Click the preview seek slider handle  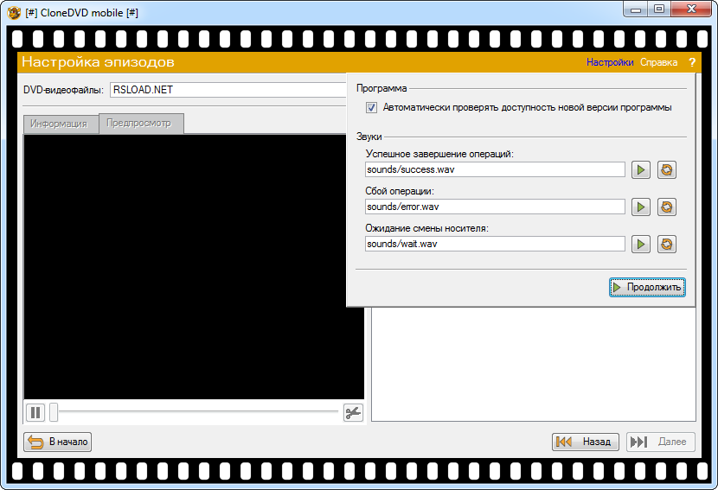point(54,412)
